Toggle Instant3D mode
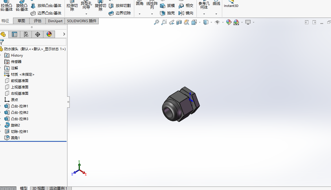The image size is (331, 190). pyautogui.click(x=231, y=4)
